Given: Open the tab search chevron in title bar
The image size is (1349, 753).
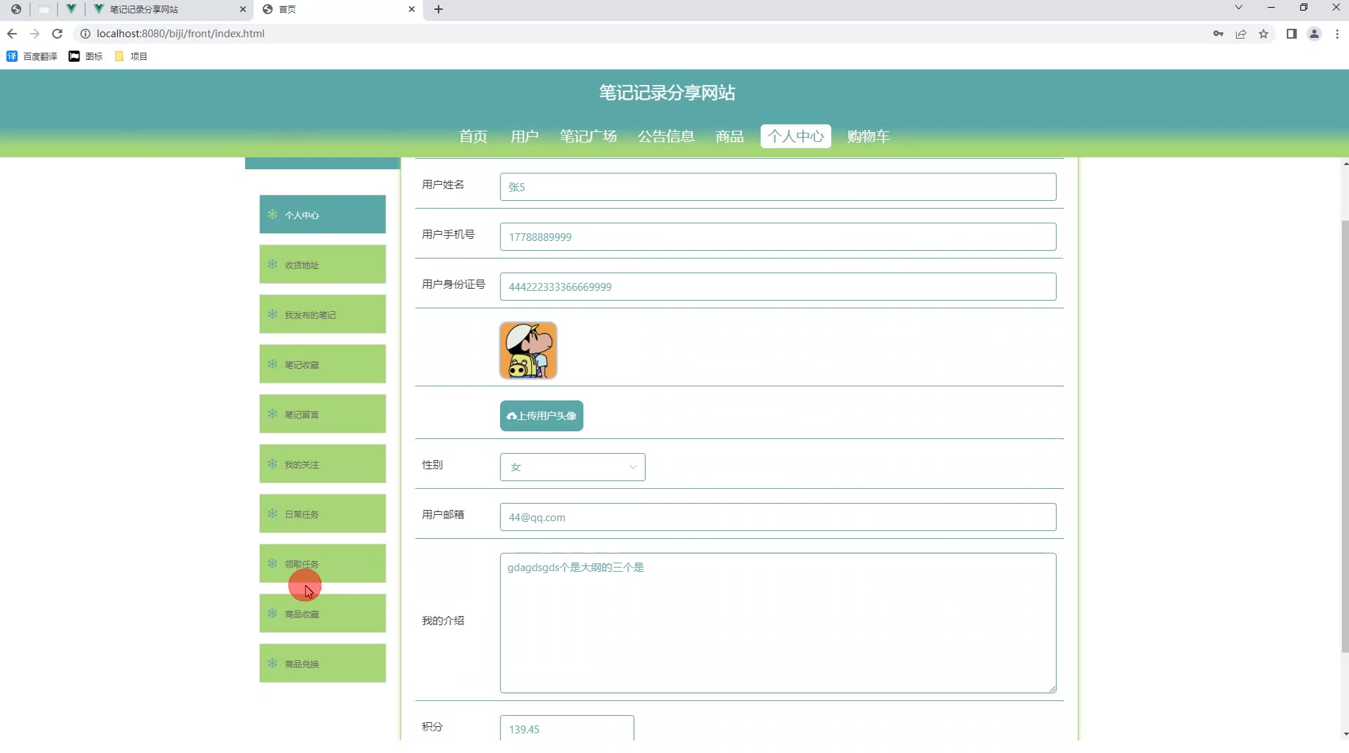Looking at the screenshot, I should pos(1239,8).
